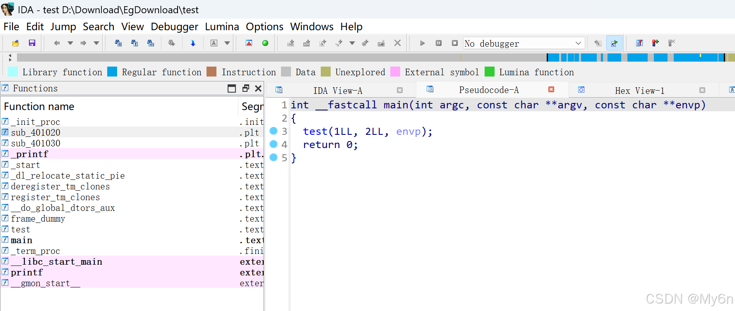Open the Edit menu
Image resolution: width=735 pixels, height=311 pixels.
pos(35,27)
